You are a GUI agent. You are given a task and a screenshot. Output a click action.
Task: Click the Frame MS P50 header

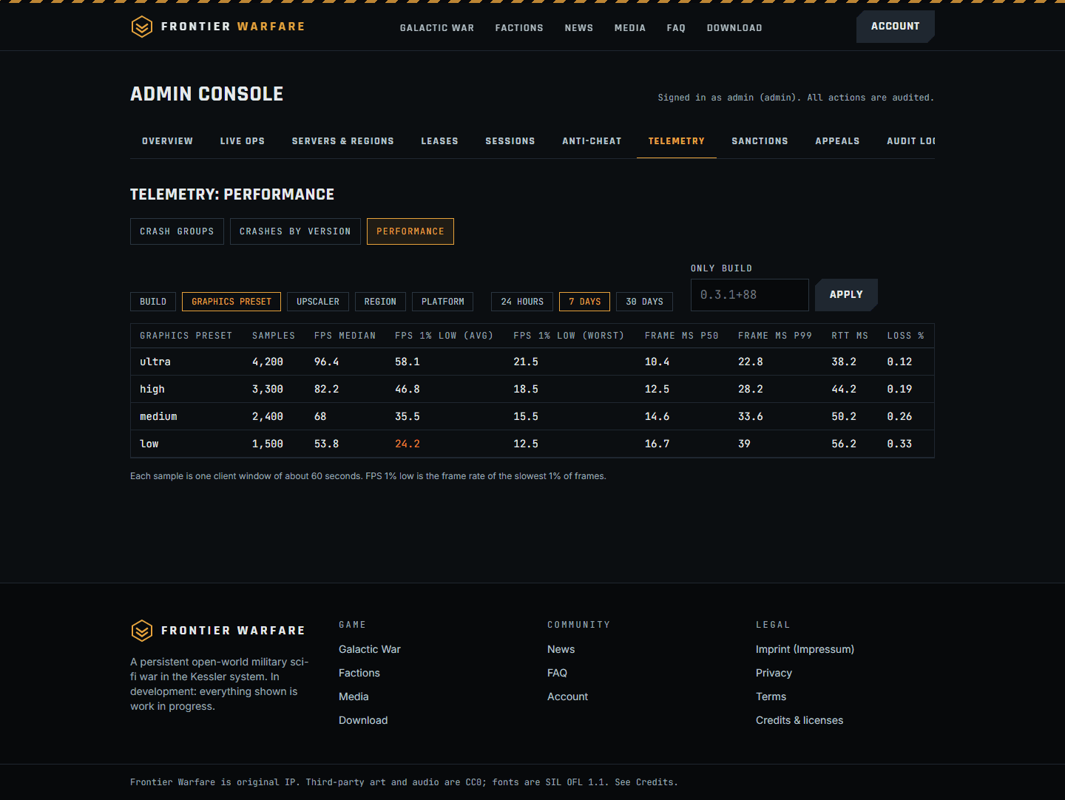click(682, 336)
